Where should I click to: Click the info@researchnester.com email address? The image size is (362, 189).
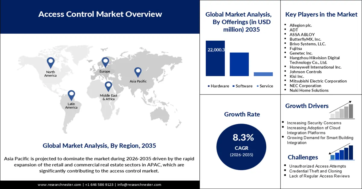[139, 184]
